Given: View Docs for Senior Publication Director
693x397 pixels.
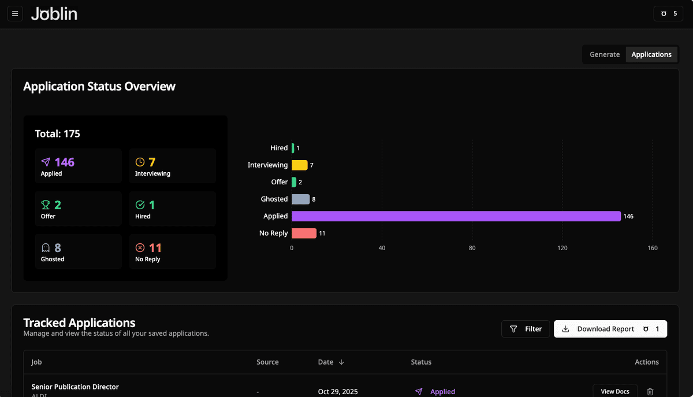Looking at the screenshot, I should tap(614, 391).
